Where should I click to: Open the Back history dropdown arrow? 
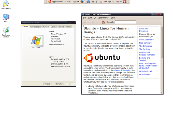click(x=89, y=22)
